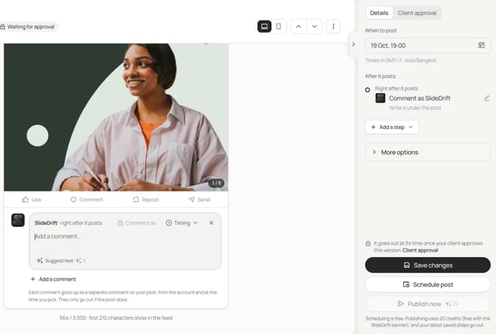Edit the Comment as SlideDrift step
Viewport: 496px width, 334px height.
click(487, 98)
